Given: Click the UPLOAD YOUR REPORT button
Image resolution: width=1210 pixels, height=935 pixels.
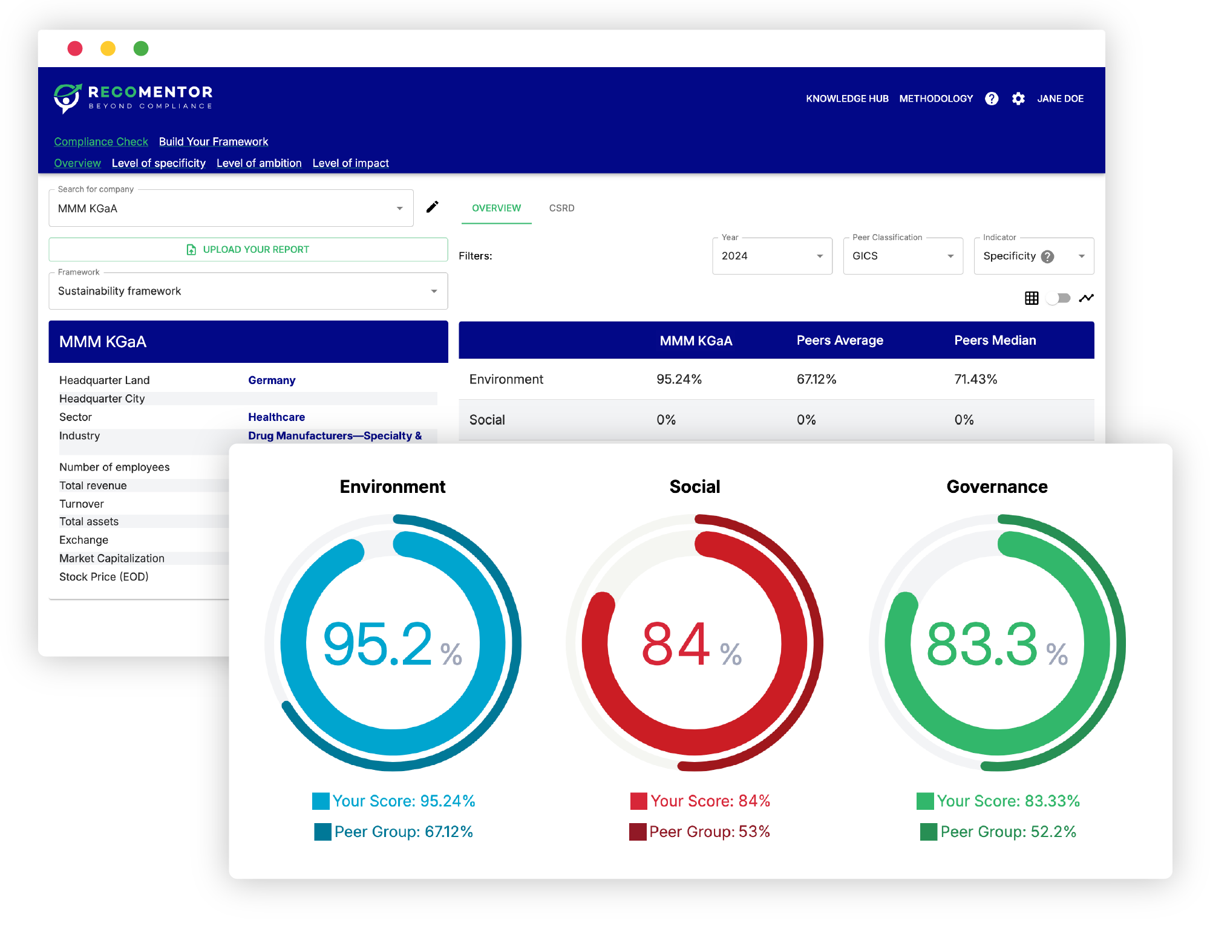Looking at the screenshot, I should (247, 249).
